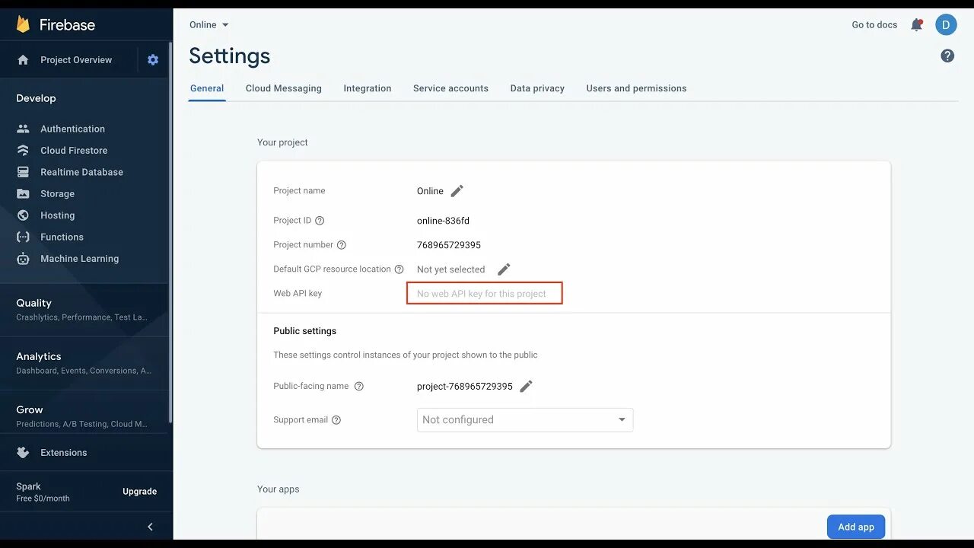Expand the Grow section
The image size is (974, 548).
pos(84,416)
